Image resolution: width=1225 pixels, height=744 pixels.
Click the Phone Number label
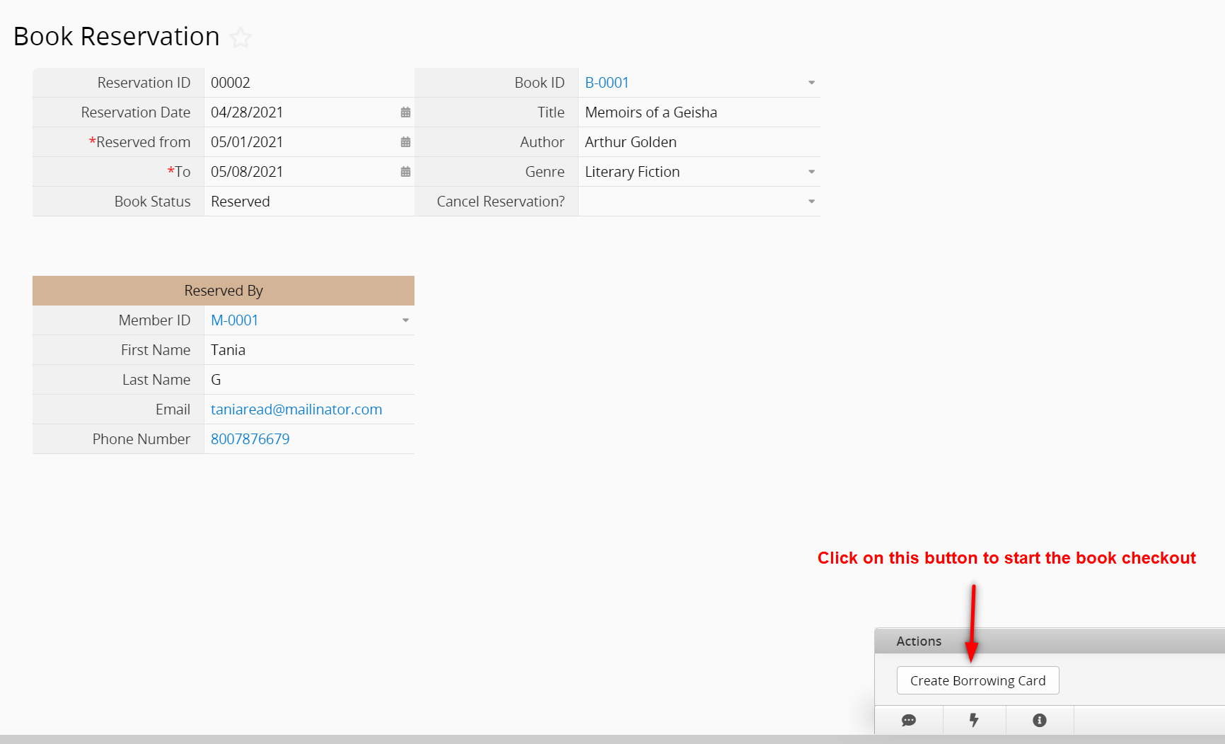[141, 439]
